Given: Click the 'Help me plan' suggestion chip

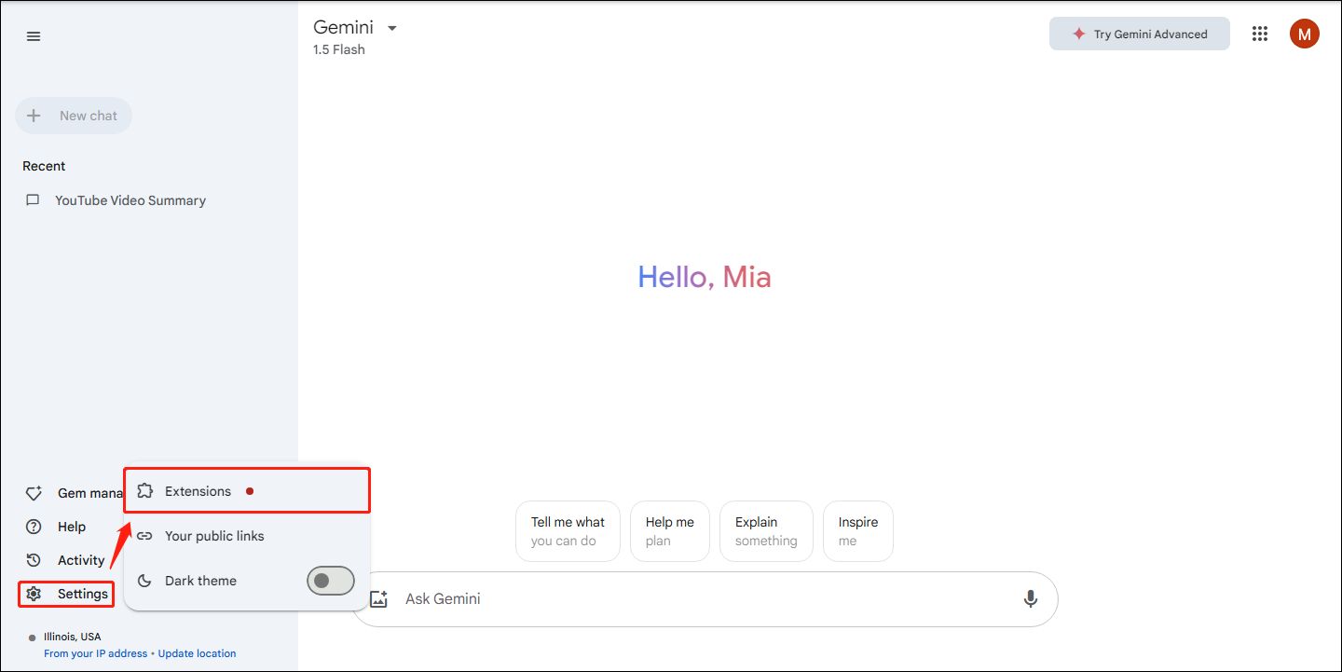Looking at the screenshot, I should click(x=669, y=531).
